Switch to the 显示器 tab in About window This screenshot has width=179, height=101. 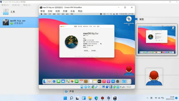click(80, 26)
